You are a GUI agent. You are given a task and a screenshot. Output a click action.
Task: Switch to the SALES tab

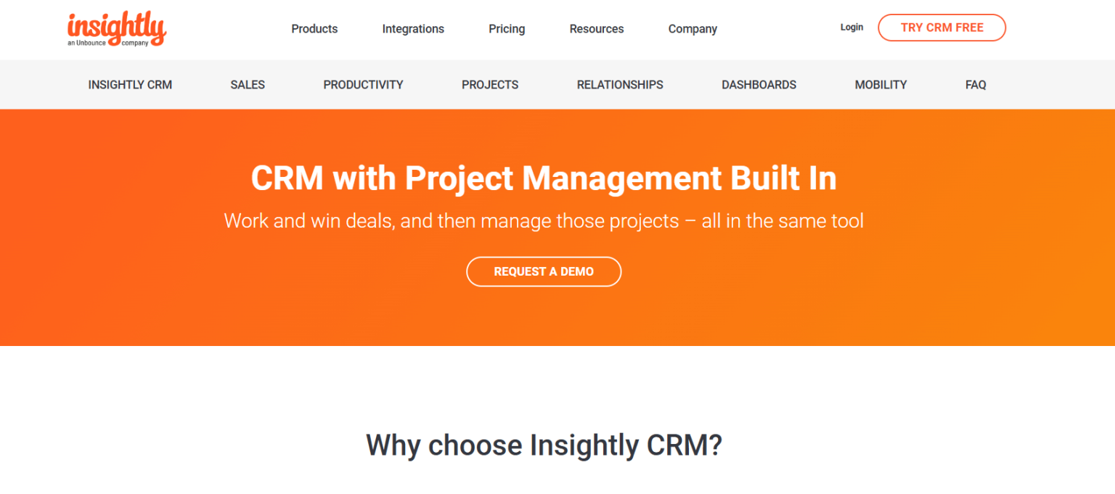coord(248,84)
